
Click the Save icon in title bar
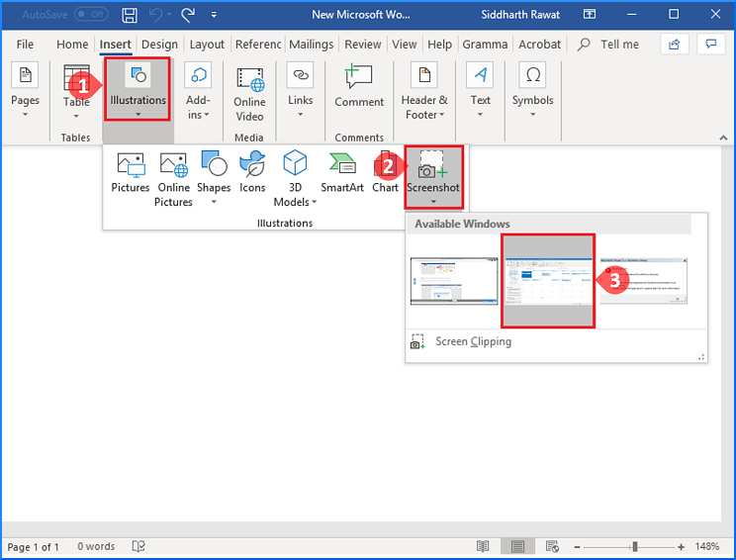click(130, 15)
